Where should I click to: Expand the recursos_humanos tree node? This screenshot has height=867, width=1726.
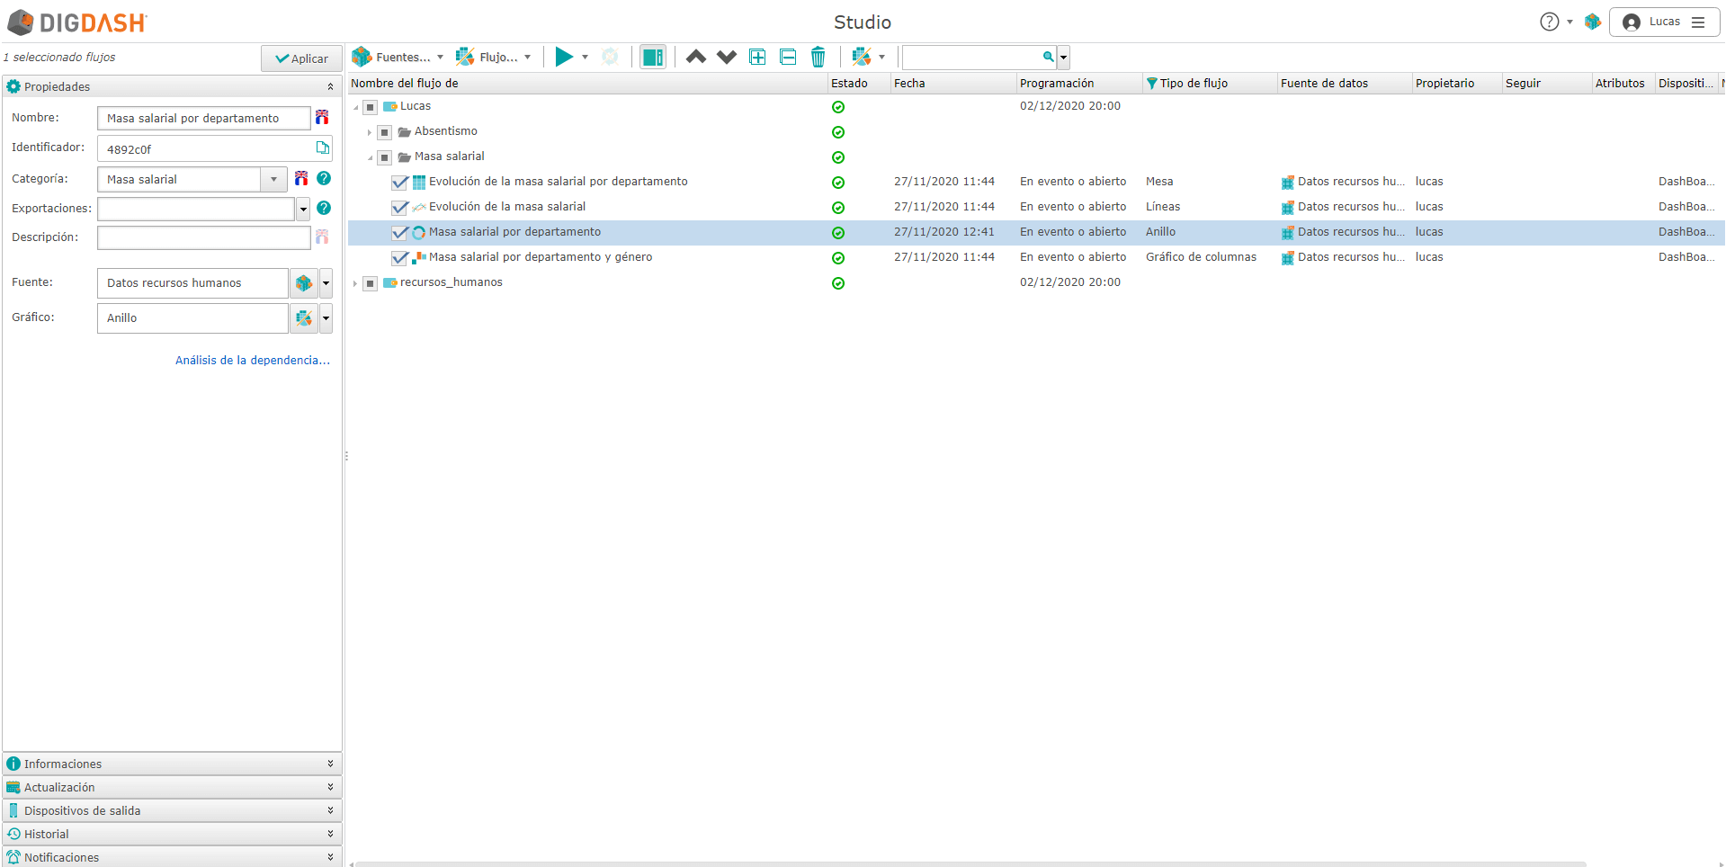click(355, 283)
